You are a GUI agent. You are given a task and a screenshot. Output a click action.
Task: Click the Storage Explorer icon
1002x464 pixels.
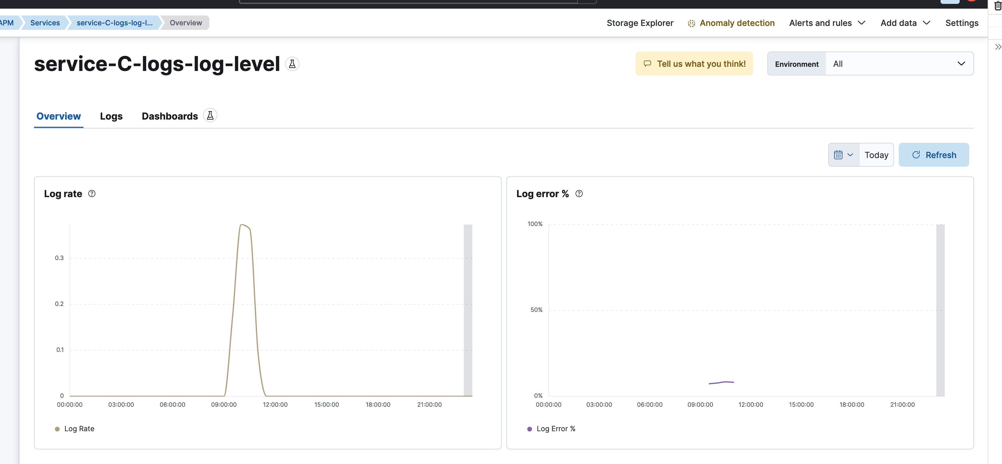[x=640, y=22]
